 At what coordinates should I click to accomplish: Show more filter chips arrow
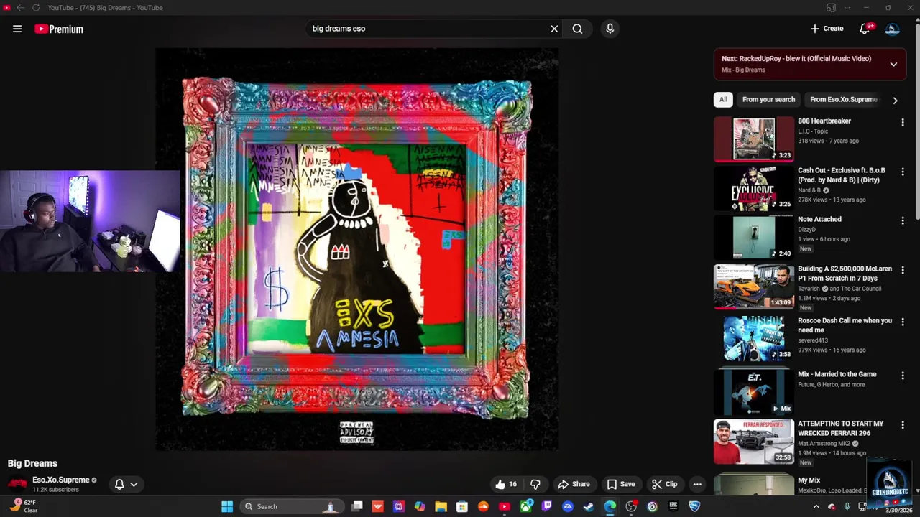895,101
